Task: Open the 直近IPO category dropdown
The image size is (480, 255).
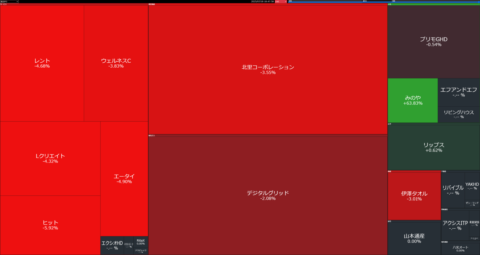Action: (x=9, y=2)
